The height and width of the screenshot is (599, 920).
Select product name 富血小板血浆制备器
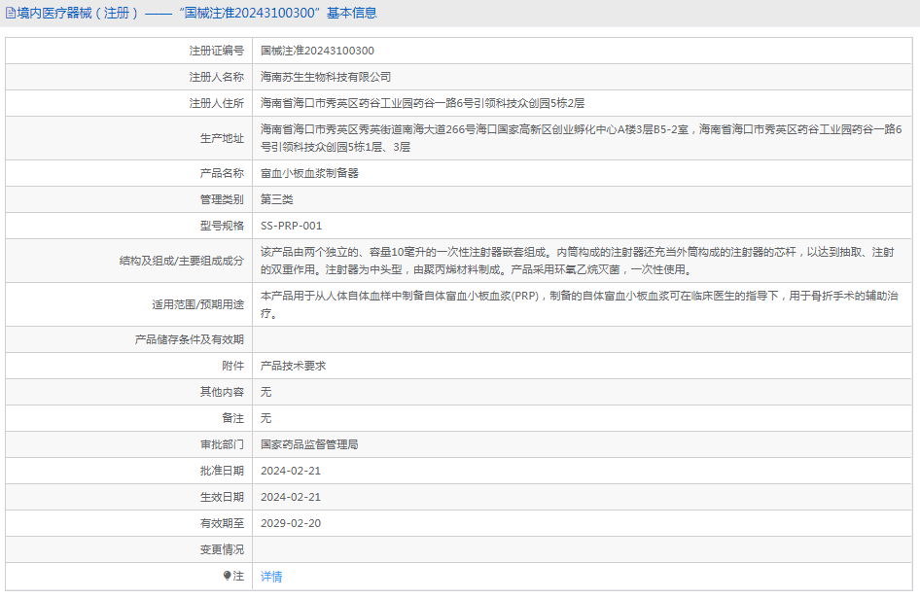tap(309, 173)
